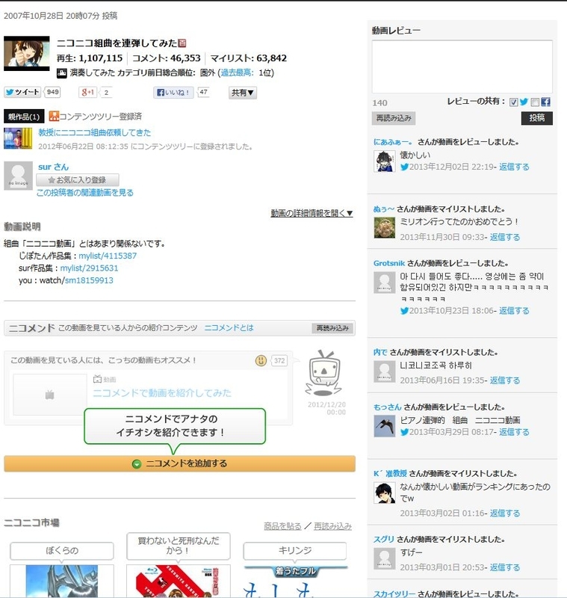
Task: Open the 買わないと死刑なんだから! product image
Action: coord(179,582)
